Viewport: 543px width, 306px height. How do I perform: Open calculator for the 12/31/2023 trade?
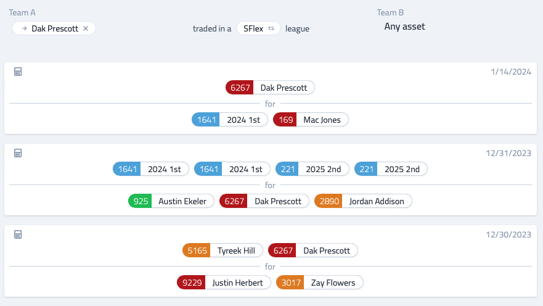click(18, 153)
